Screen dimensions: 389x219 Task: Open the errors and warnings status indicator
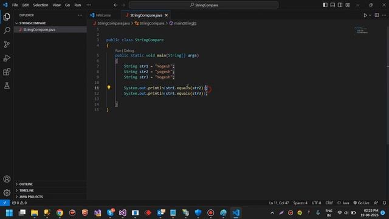coord(19,203)
